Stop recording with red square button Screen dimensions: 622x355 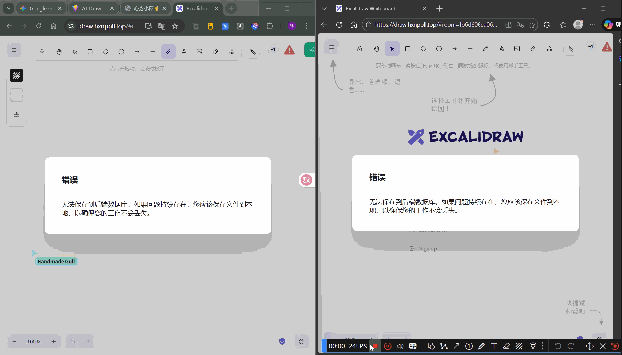375,346
